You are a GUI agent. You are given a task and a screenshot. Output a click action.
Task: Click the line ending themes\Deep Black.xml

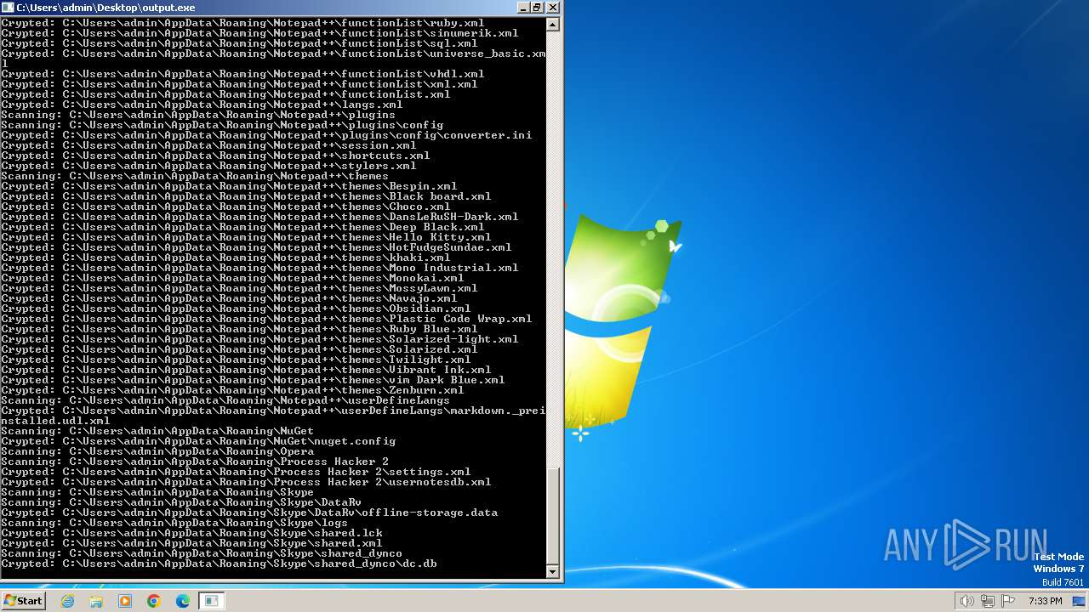[x=242, y=227]
